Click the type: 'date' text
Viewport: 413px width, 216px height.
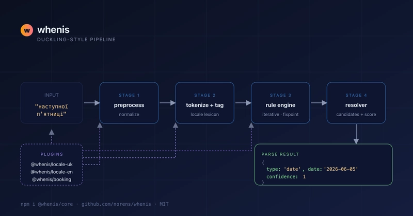point(283,169)
